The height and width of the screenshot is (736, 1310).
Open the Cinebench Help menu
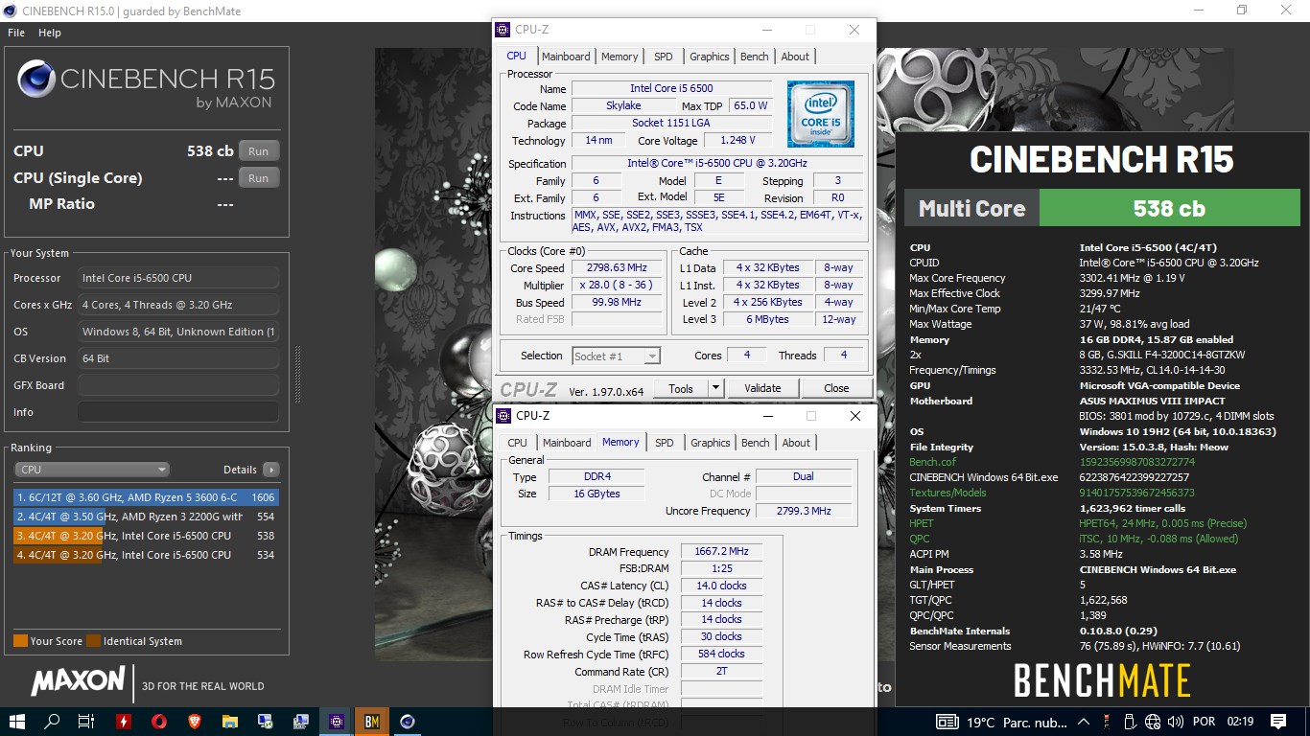(x=50, y=33)
